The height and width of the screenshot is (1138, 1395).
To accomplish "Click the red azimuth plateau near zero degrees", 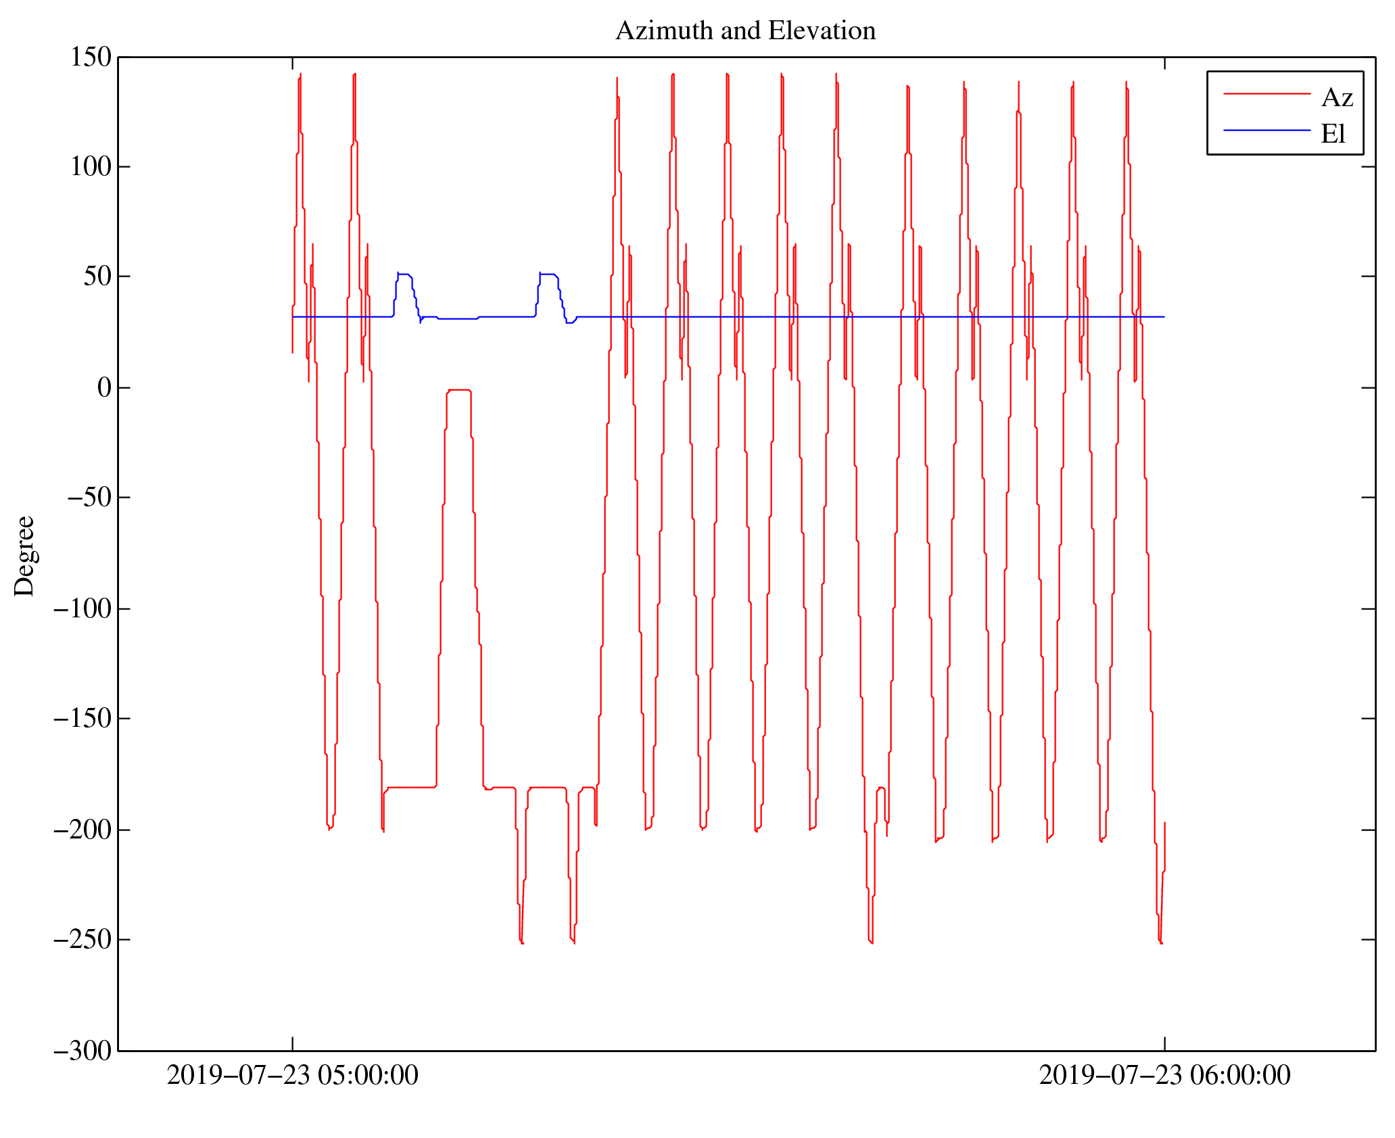I will (x=458, y=390).
